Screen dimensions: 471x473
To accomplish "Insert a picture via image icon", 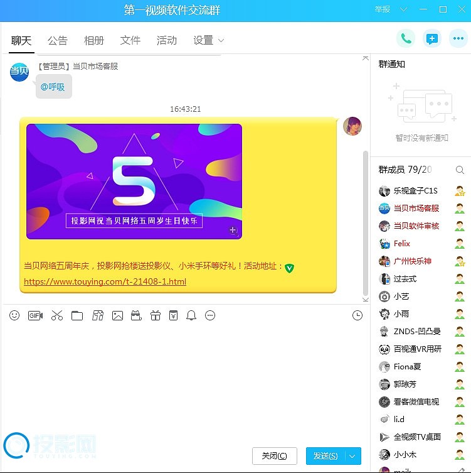I will coord(117,315).
